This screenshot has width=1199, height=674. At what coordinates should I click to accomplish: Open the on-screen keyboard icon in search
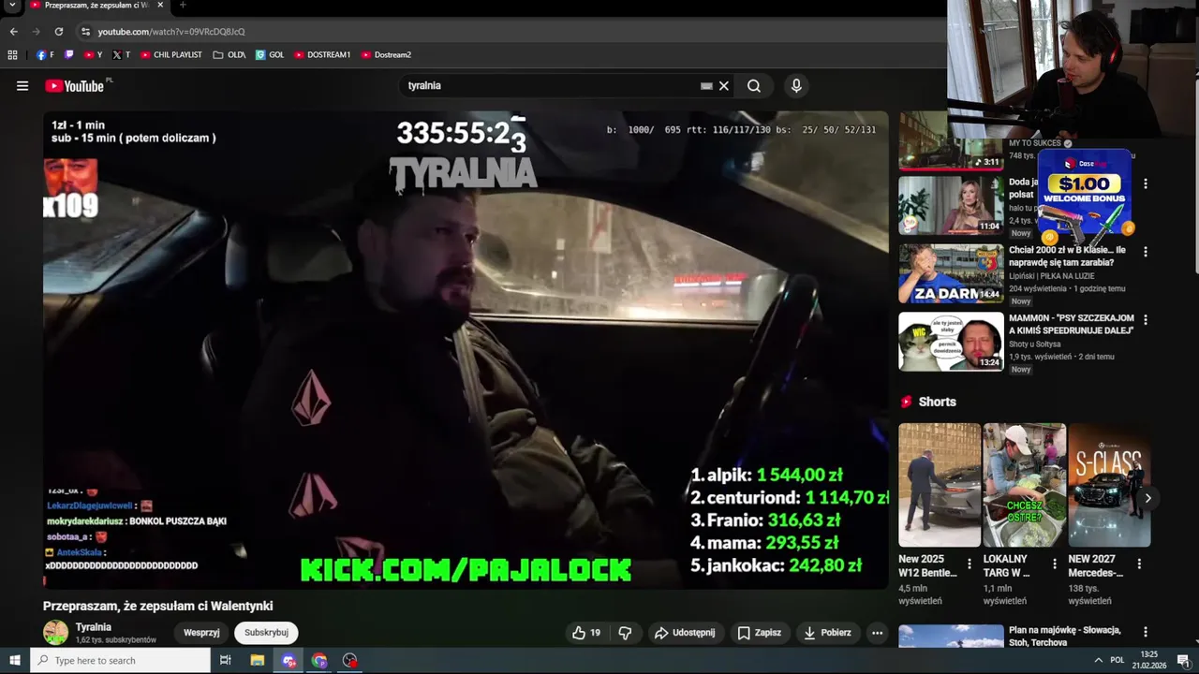706,86
